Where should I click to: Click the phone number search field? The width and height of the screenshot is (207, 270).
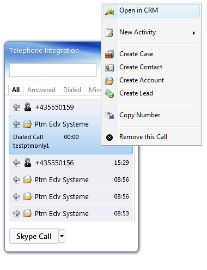(x=53, y=70)
